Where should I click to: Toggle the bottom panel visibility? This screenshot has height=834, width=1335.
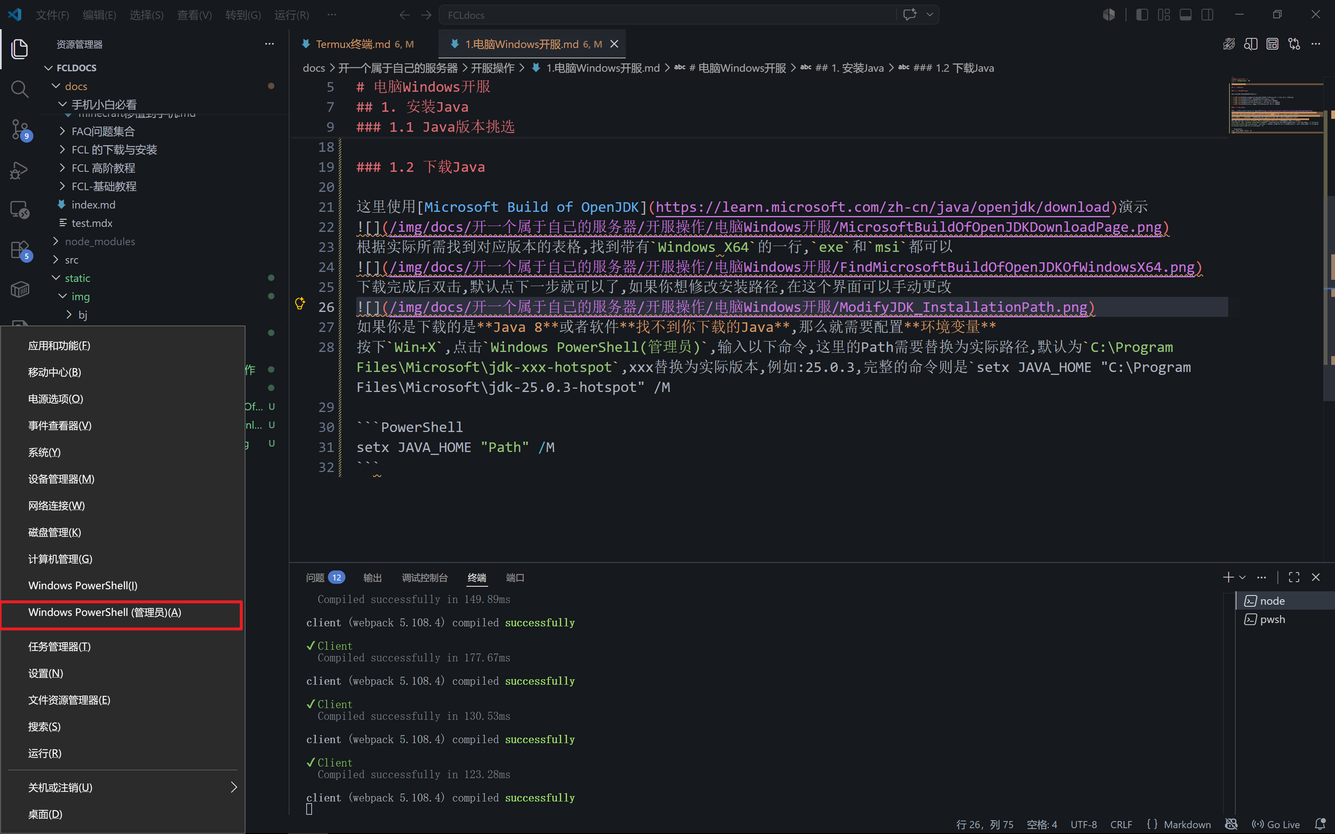(x=1186, y=15)
